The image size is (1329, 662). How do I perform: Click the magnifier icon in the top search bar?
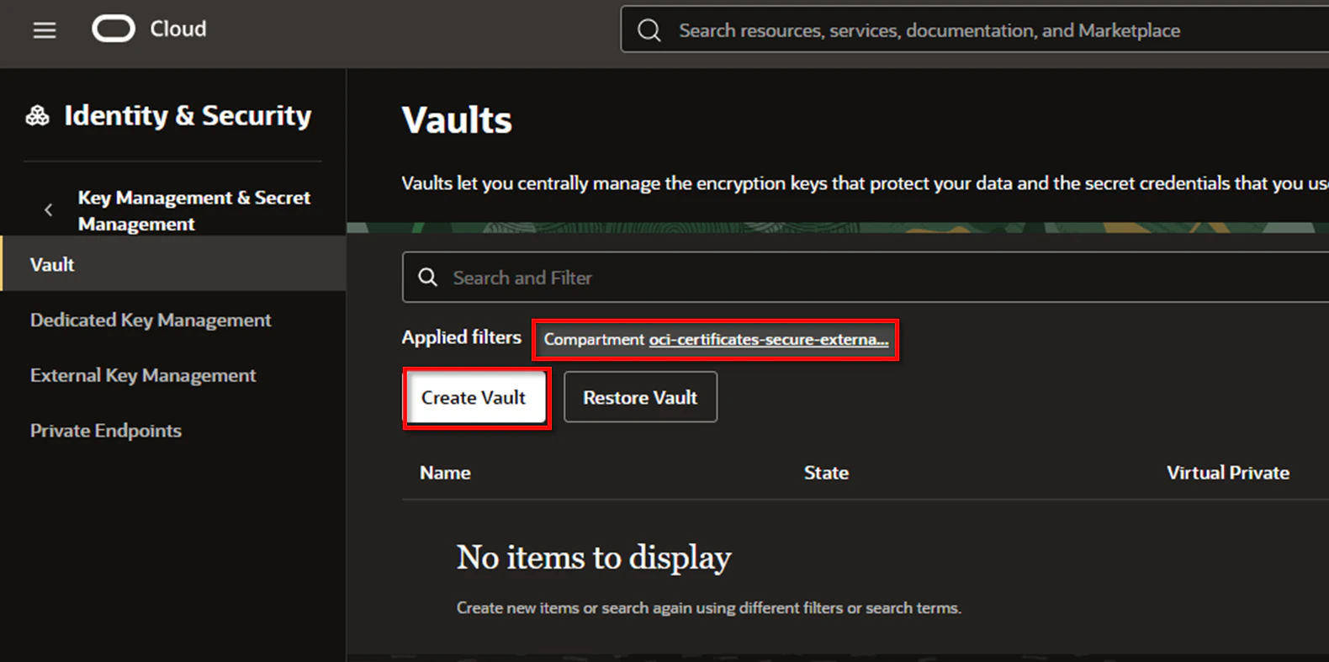coord(649,31)
